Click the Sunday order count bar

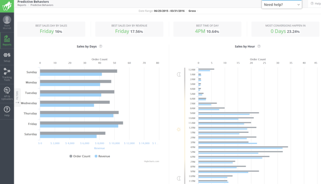[x=78, y=71]
